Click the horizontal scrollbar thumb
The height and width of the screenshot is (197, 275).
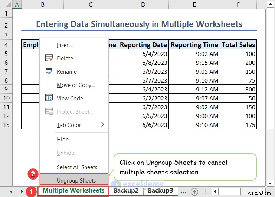230,192
